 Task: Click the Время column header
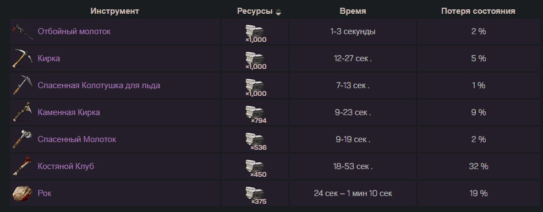[x=353, y=11]
